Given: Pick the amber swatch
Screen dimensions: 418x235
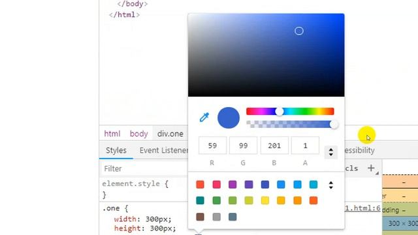Looking at the screenshot, I should click(281, 200).
